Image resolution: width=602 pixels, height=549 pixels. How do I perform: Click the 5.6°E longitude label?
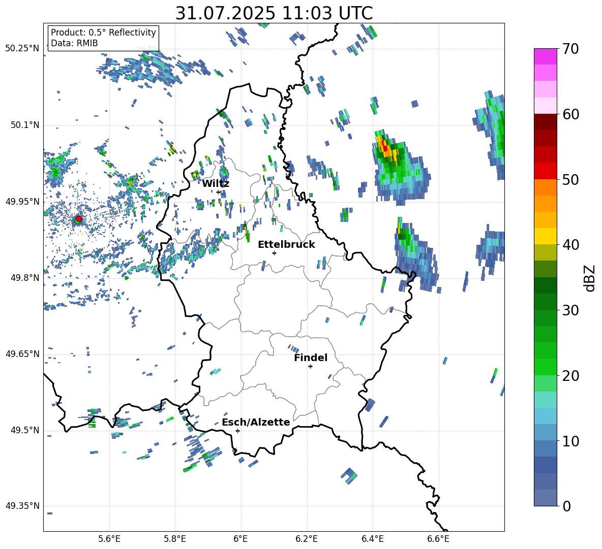click(109, 539)
